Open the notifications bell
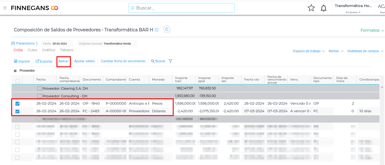The height and width of the screenshot is (165, 385). (323, 8)
